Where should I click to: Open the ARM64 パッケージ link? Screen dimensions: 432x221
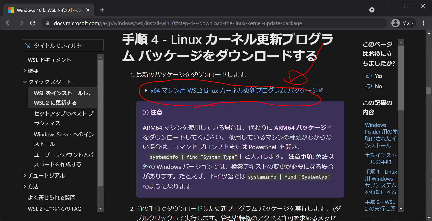click(x=303, y=128)
